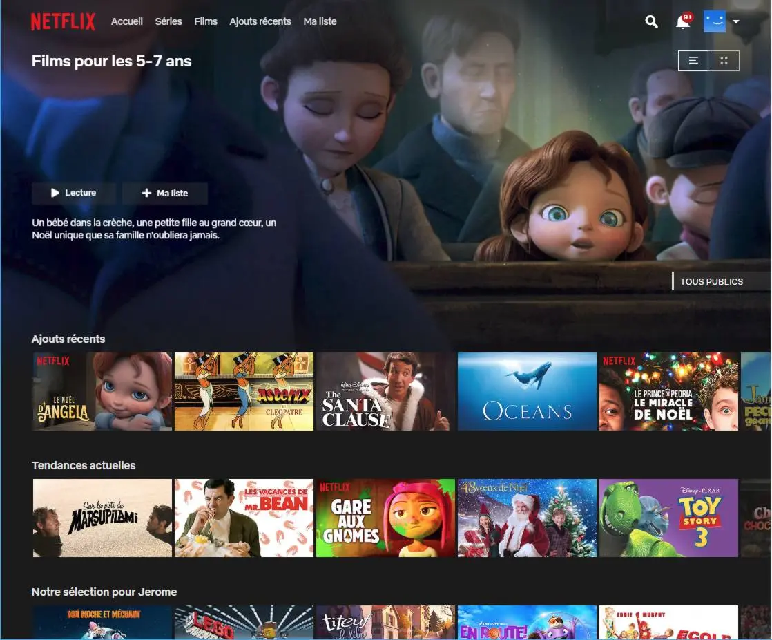Open Le Noël d'Angela thumbnail

pyautogui.click(x=102, y=391)
